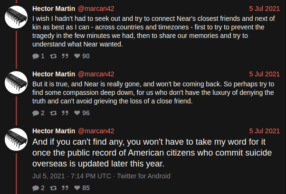Retweet the first tweet about Near's friends
286x194 pixels.
[x=53, y=56]
